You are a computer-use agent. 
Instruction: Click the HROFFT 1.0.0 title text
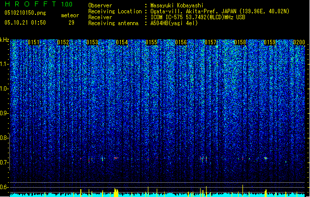[x=38, y=4]
